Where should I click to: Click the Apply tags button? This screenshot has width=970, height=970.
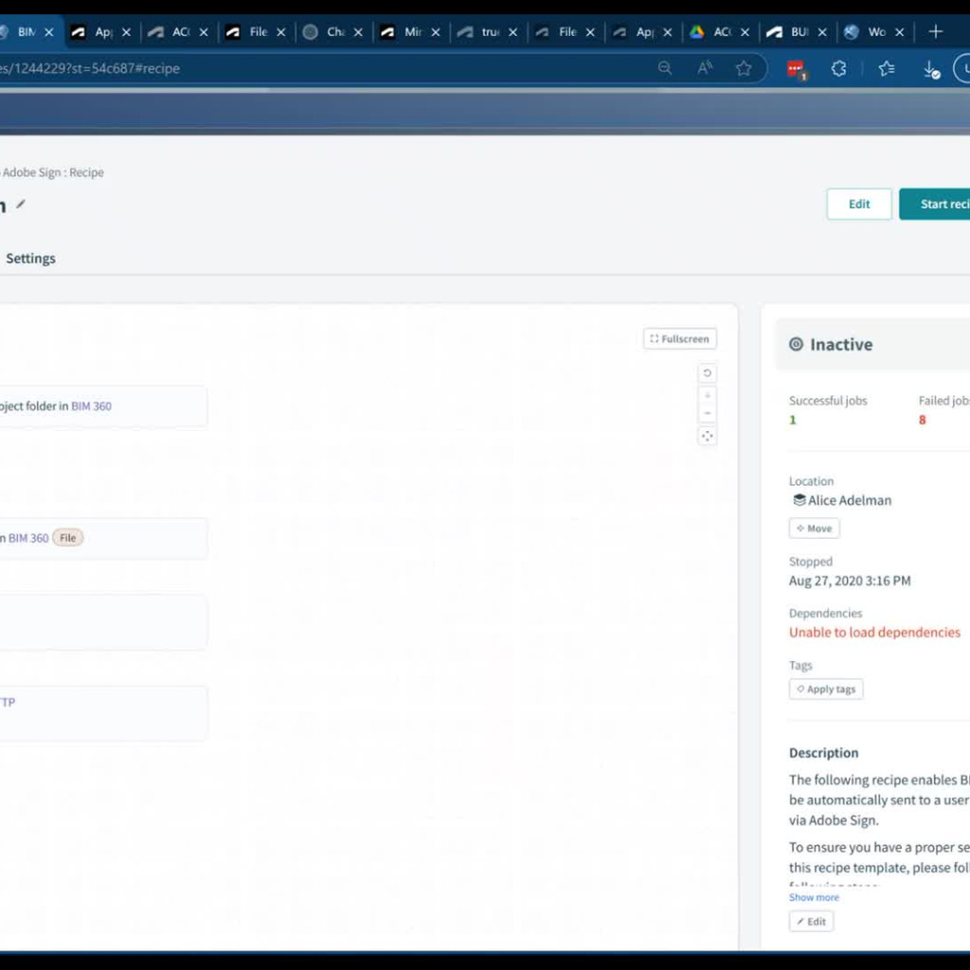coord(826,690)
